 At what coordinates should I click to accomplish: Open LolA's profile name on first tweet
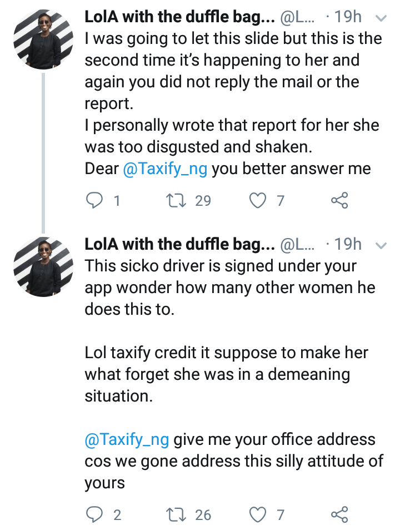(180, 17)
